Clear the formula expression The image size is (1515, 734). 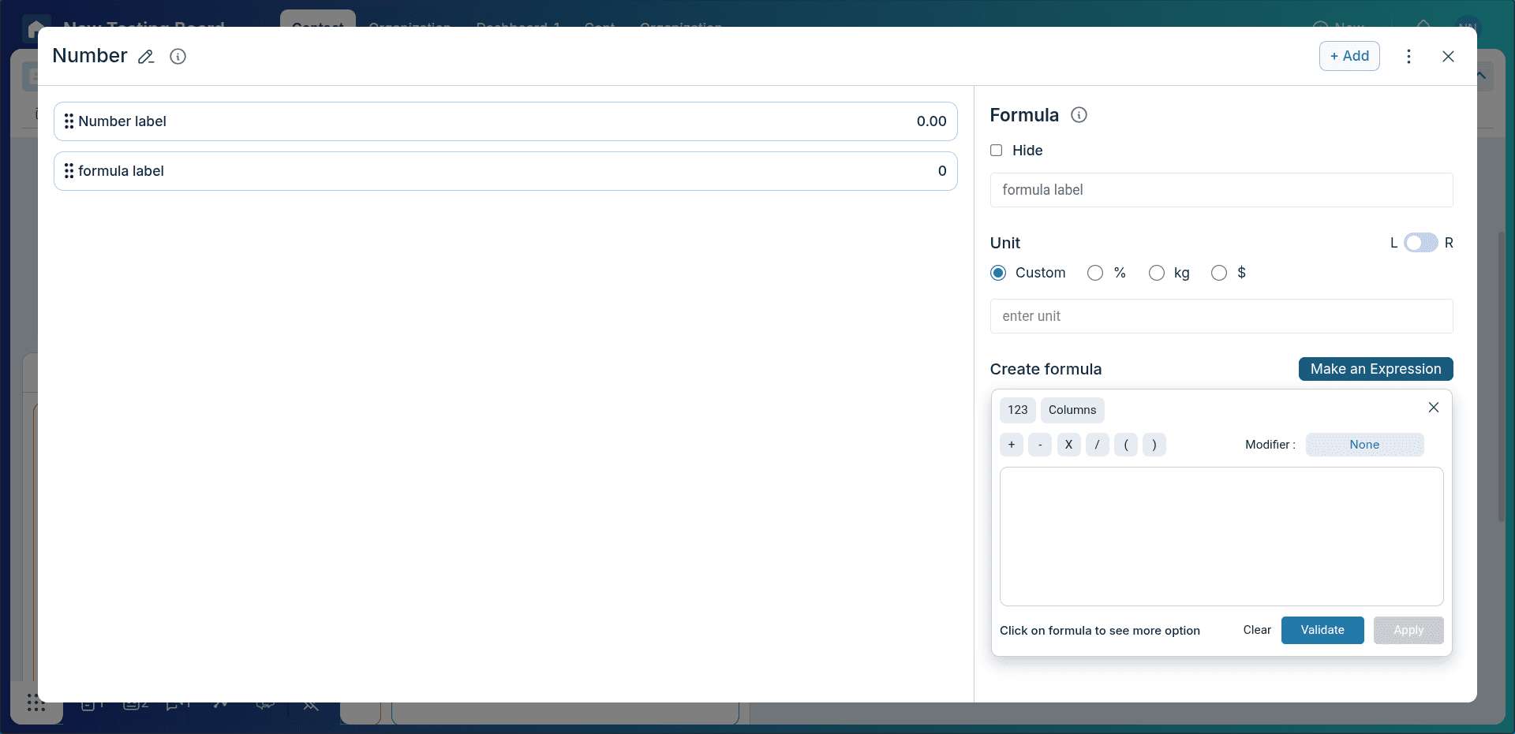[1256, 630]
